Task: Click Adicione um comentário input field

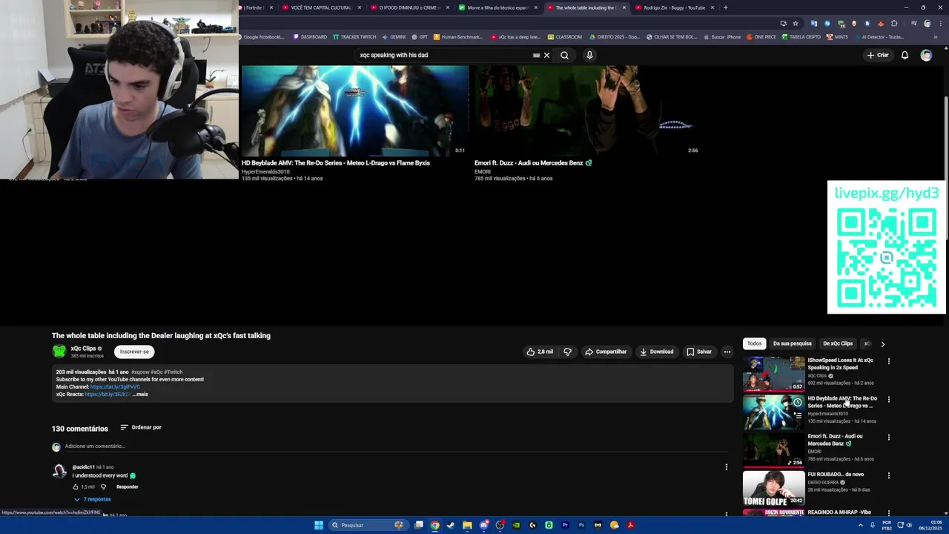Action: (x=397, y=446)
